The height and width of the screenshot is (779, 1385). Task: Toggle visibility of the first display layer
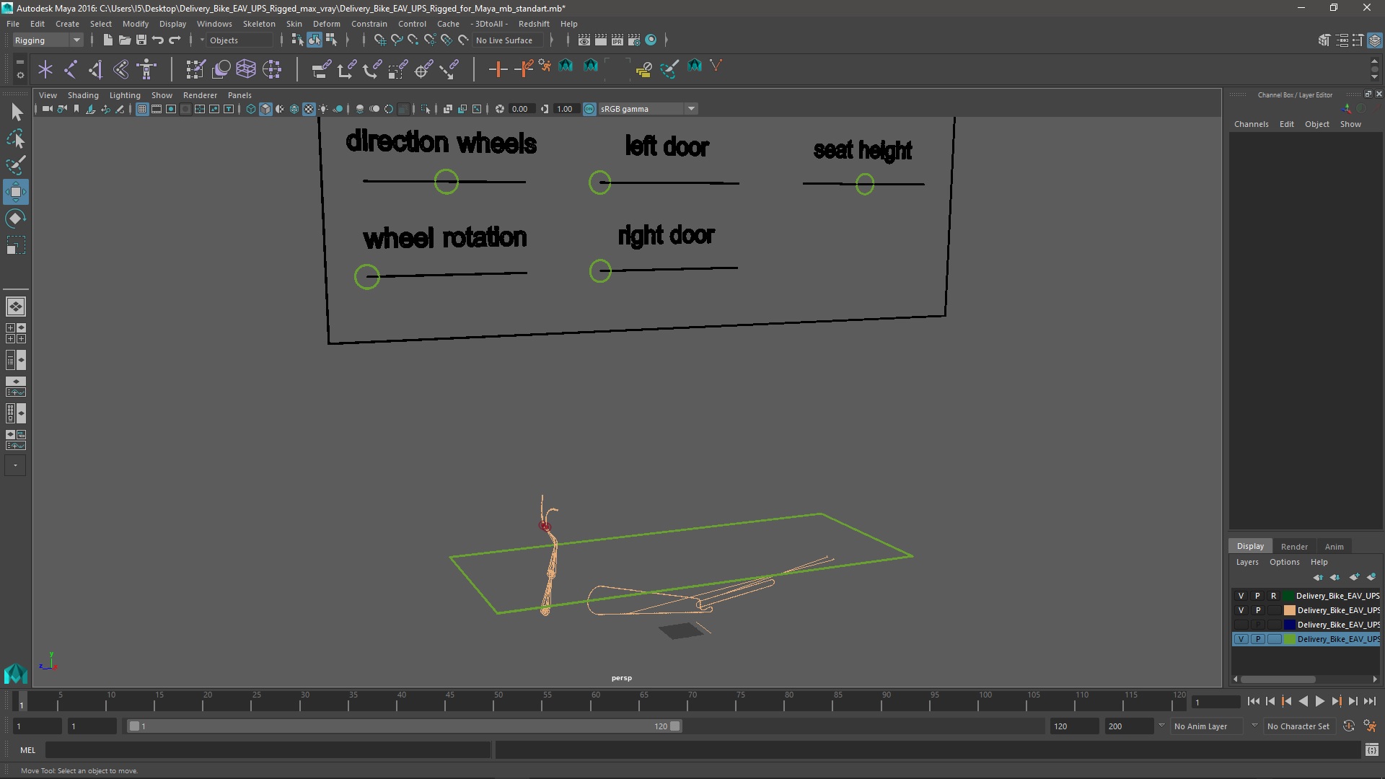(x=1241, y=596)
